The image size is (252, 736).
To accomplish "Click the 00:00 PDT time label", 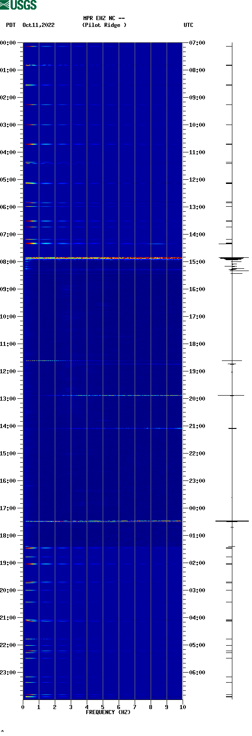I will point(8,43).
